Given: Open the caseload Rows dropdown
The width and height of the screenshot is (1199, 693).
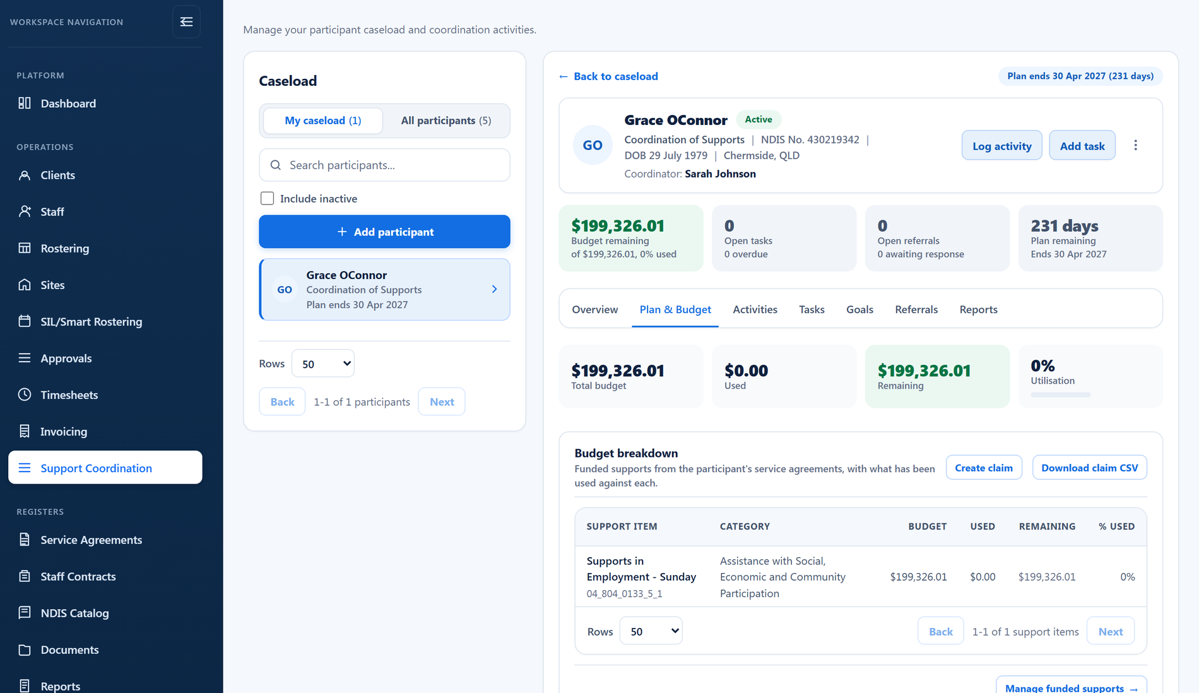Looking at the screenshot, I should click(x=323, y=364).
